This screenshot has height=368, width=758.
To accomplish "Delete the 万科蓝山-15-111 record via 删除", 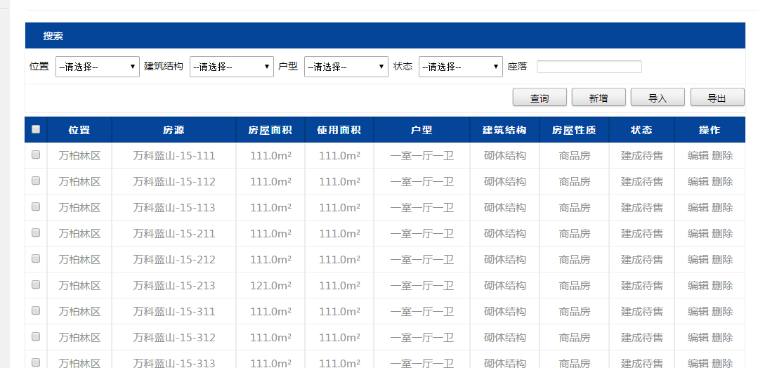I will [722, 156].
